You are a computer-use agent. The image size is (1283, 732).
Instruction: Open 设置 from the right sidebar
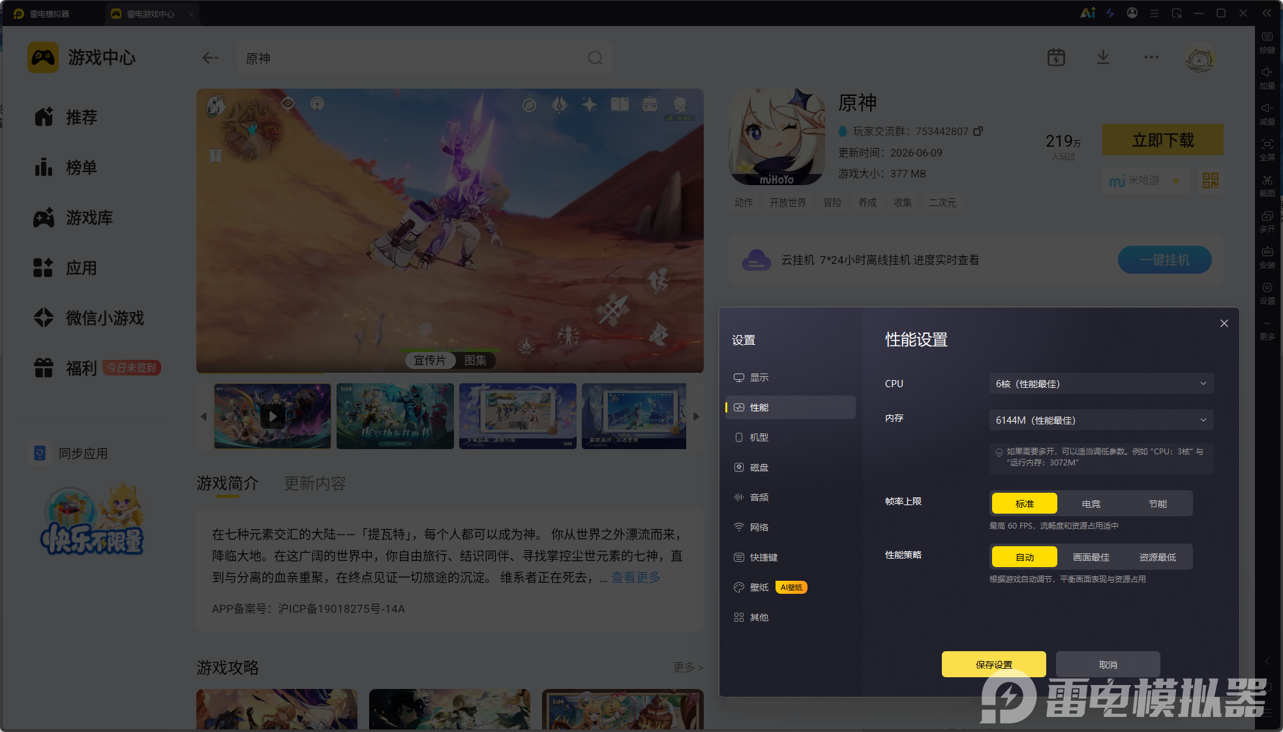click(x=1267, y=294)
